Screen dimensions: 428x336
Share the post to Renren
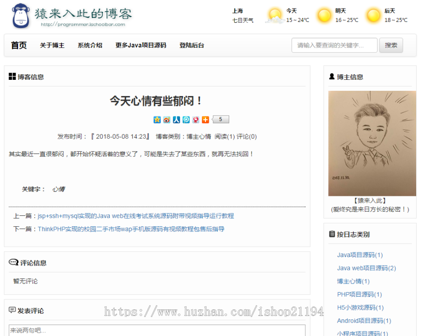pos(176,120)
